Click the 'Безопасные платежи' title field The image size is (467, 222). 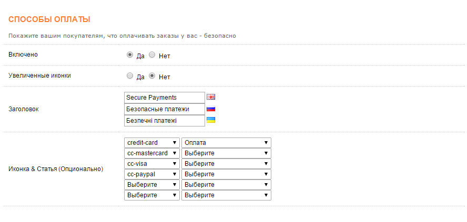tap(164, 109)
